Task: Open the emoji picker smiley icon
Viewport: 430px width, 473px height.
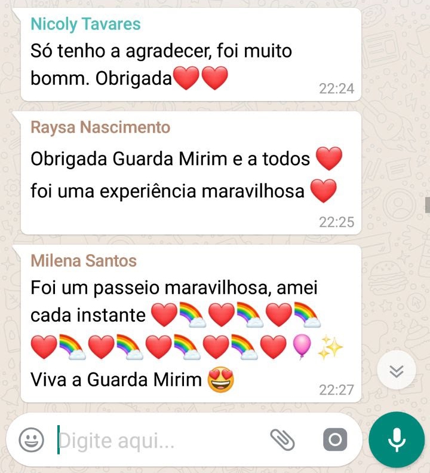Action: (x=31, y=440)
